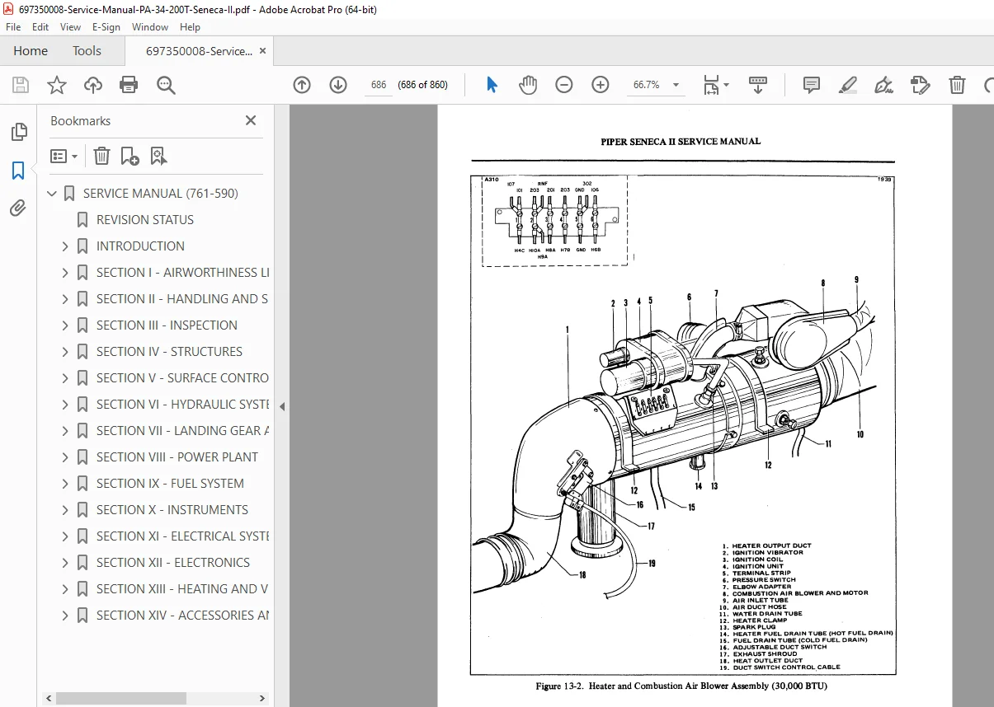Open the Edit menu
The image size is (994, 707).
(x=40, y=27)
